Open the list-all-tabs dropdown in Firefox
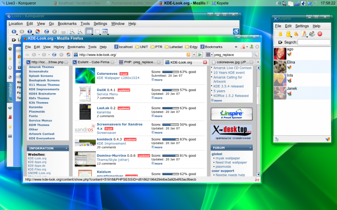337x210 pixels. 258,62
